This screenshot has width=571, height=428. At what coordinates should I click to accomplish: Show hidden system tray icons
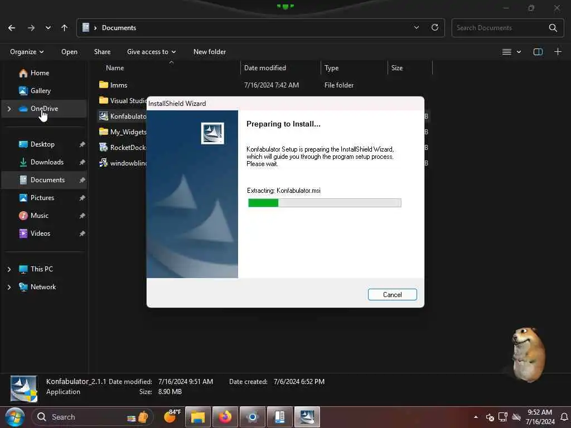click(476, 417)
